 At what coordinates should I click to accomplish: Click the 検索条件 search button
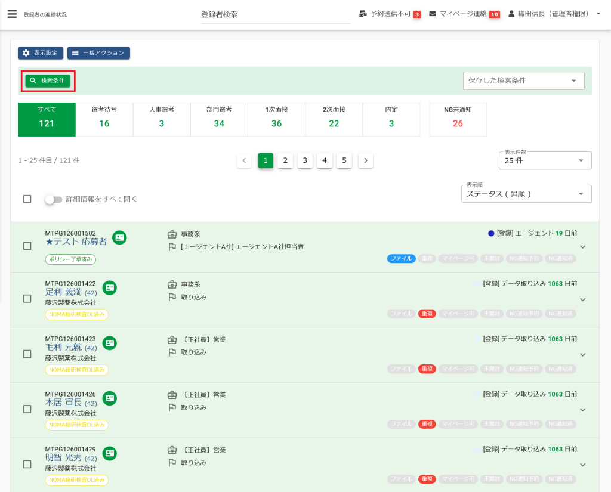coord(48,81)
